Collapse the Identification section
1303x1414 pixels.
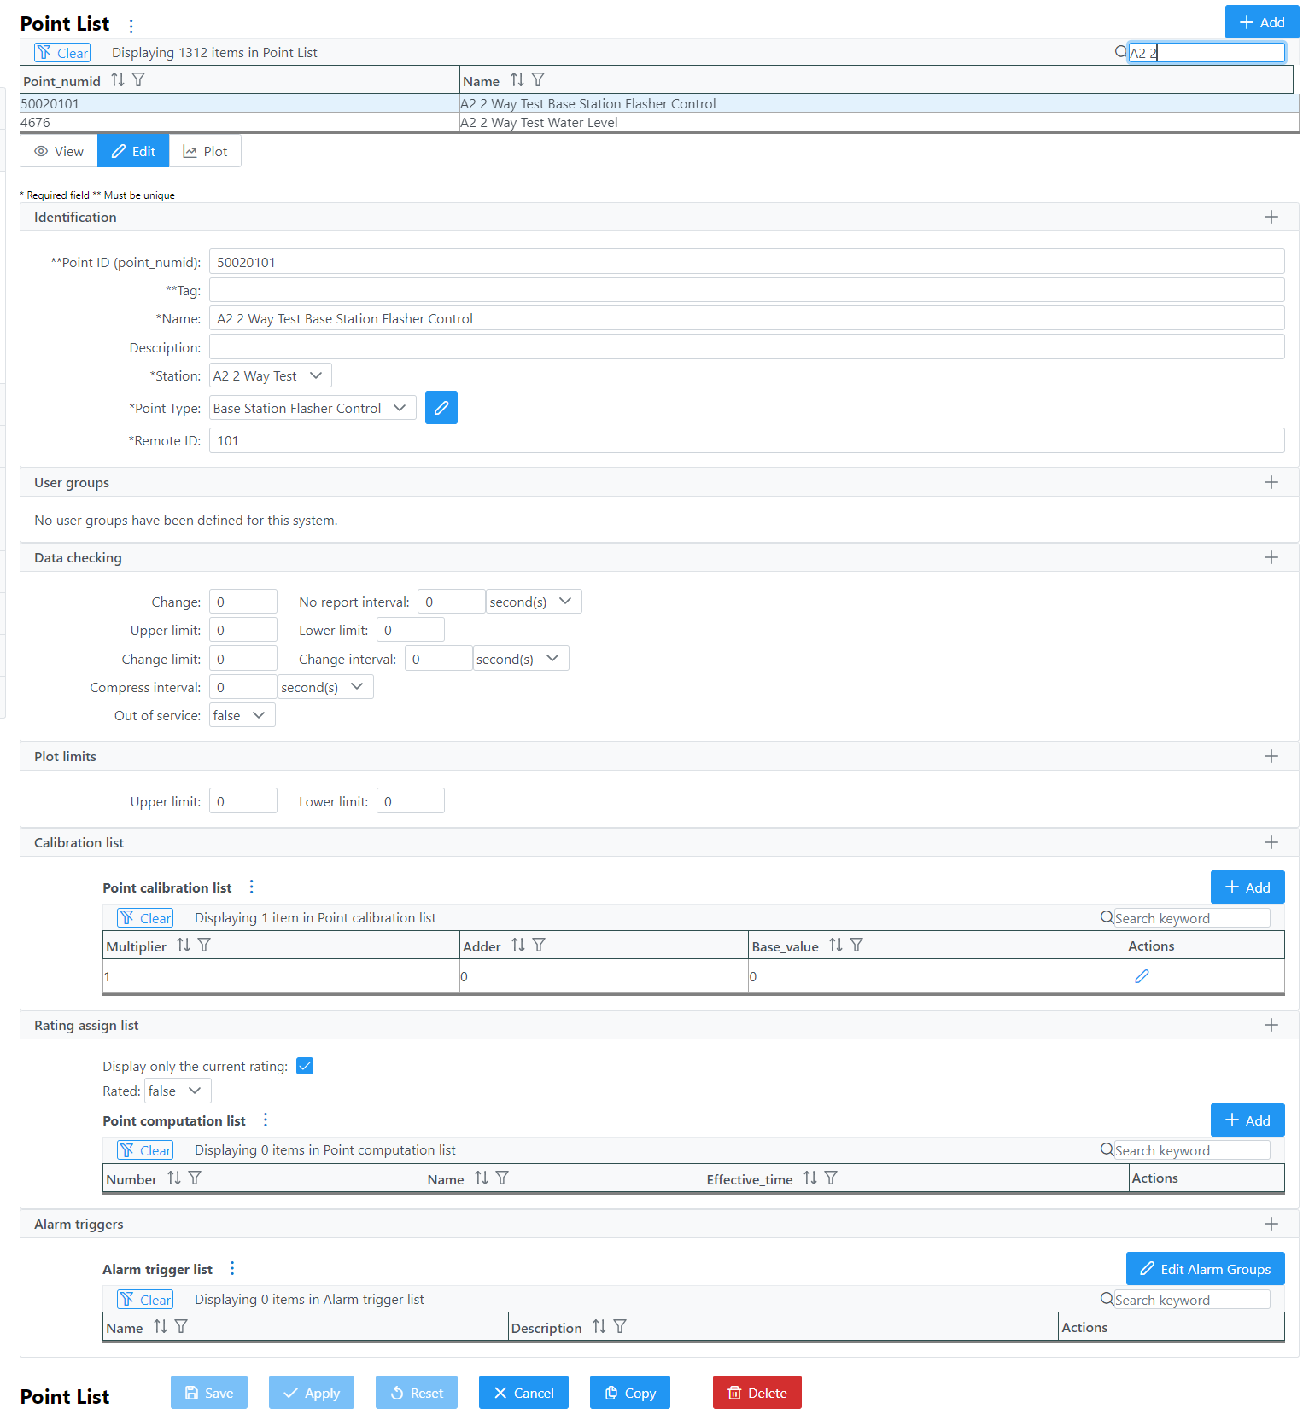coord(1271,217)
